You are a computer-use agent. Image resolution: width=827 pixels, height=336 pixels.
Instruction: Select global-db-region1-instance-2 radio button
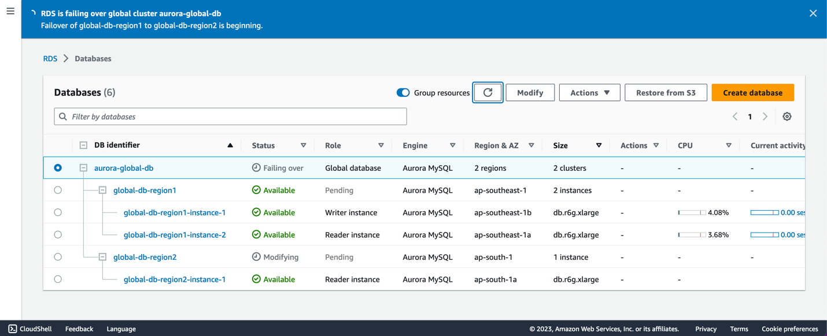coord(58,235)
